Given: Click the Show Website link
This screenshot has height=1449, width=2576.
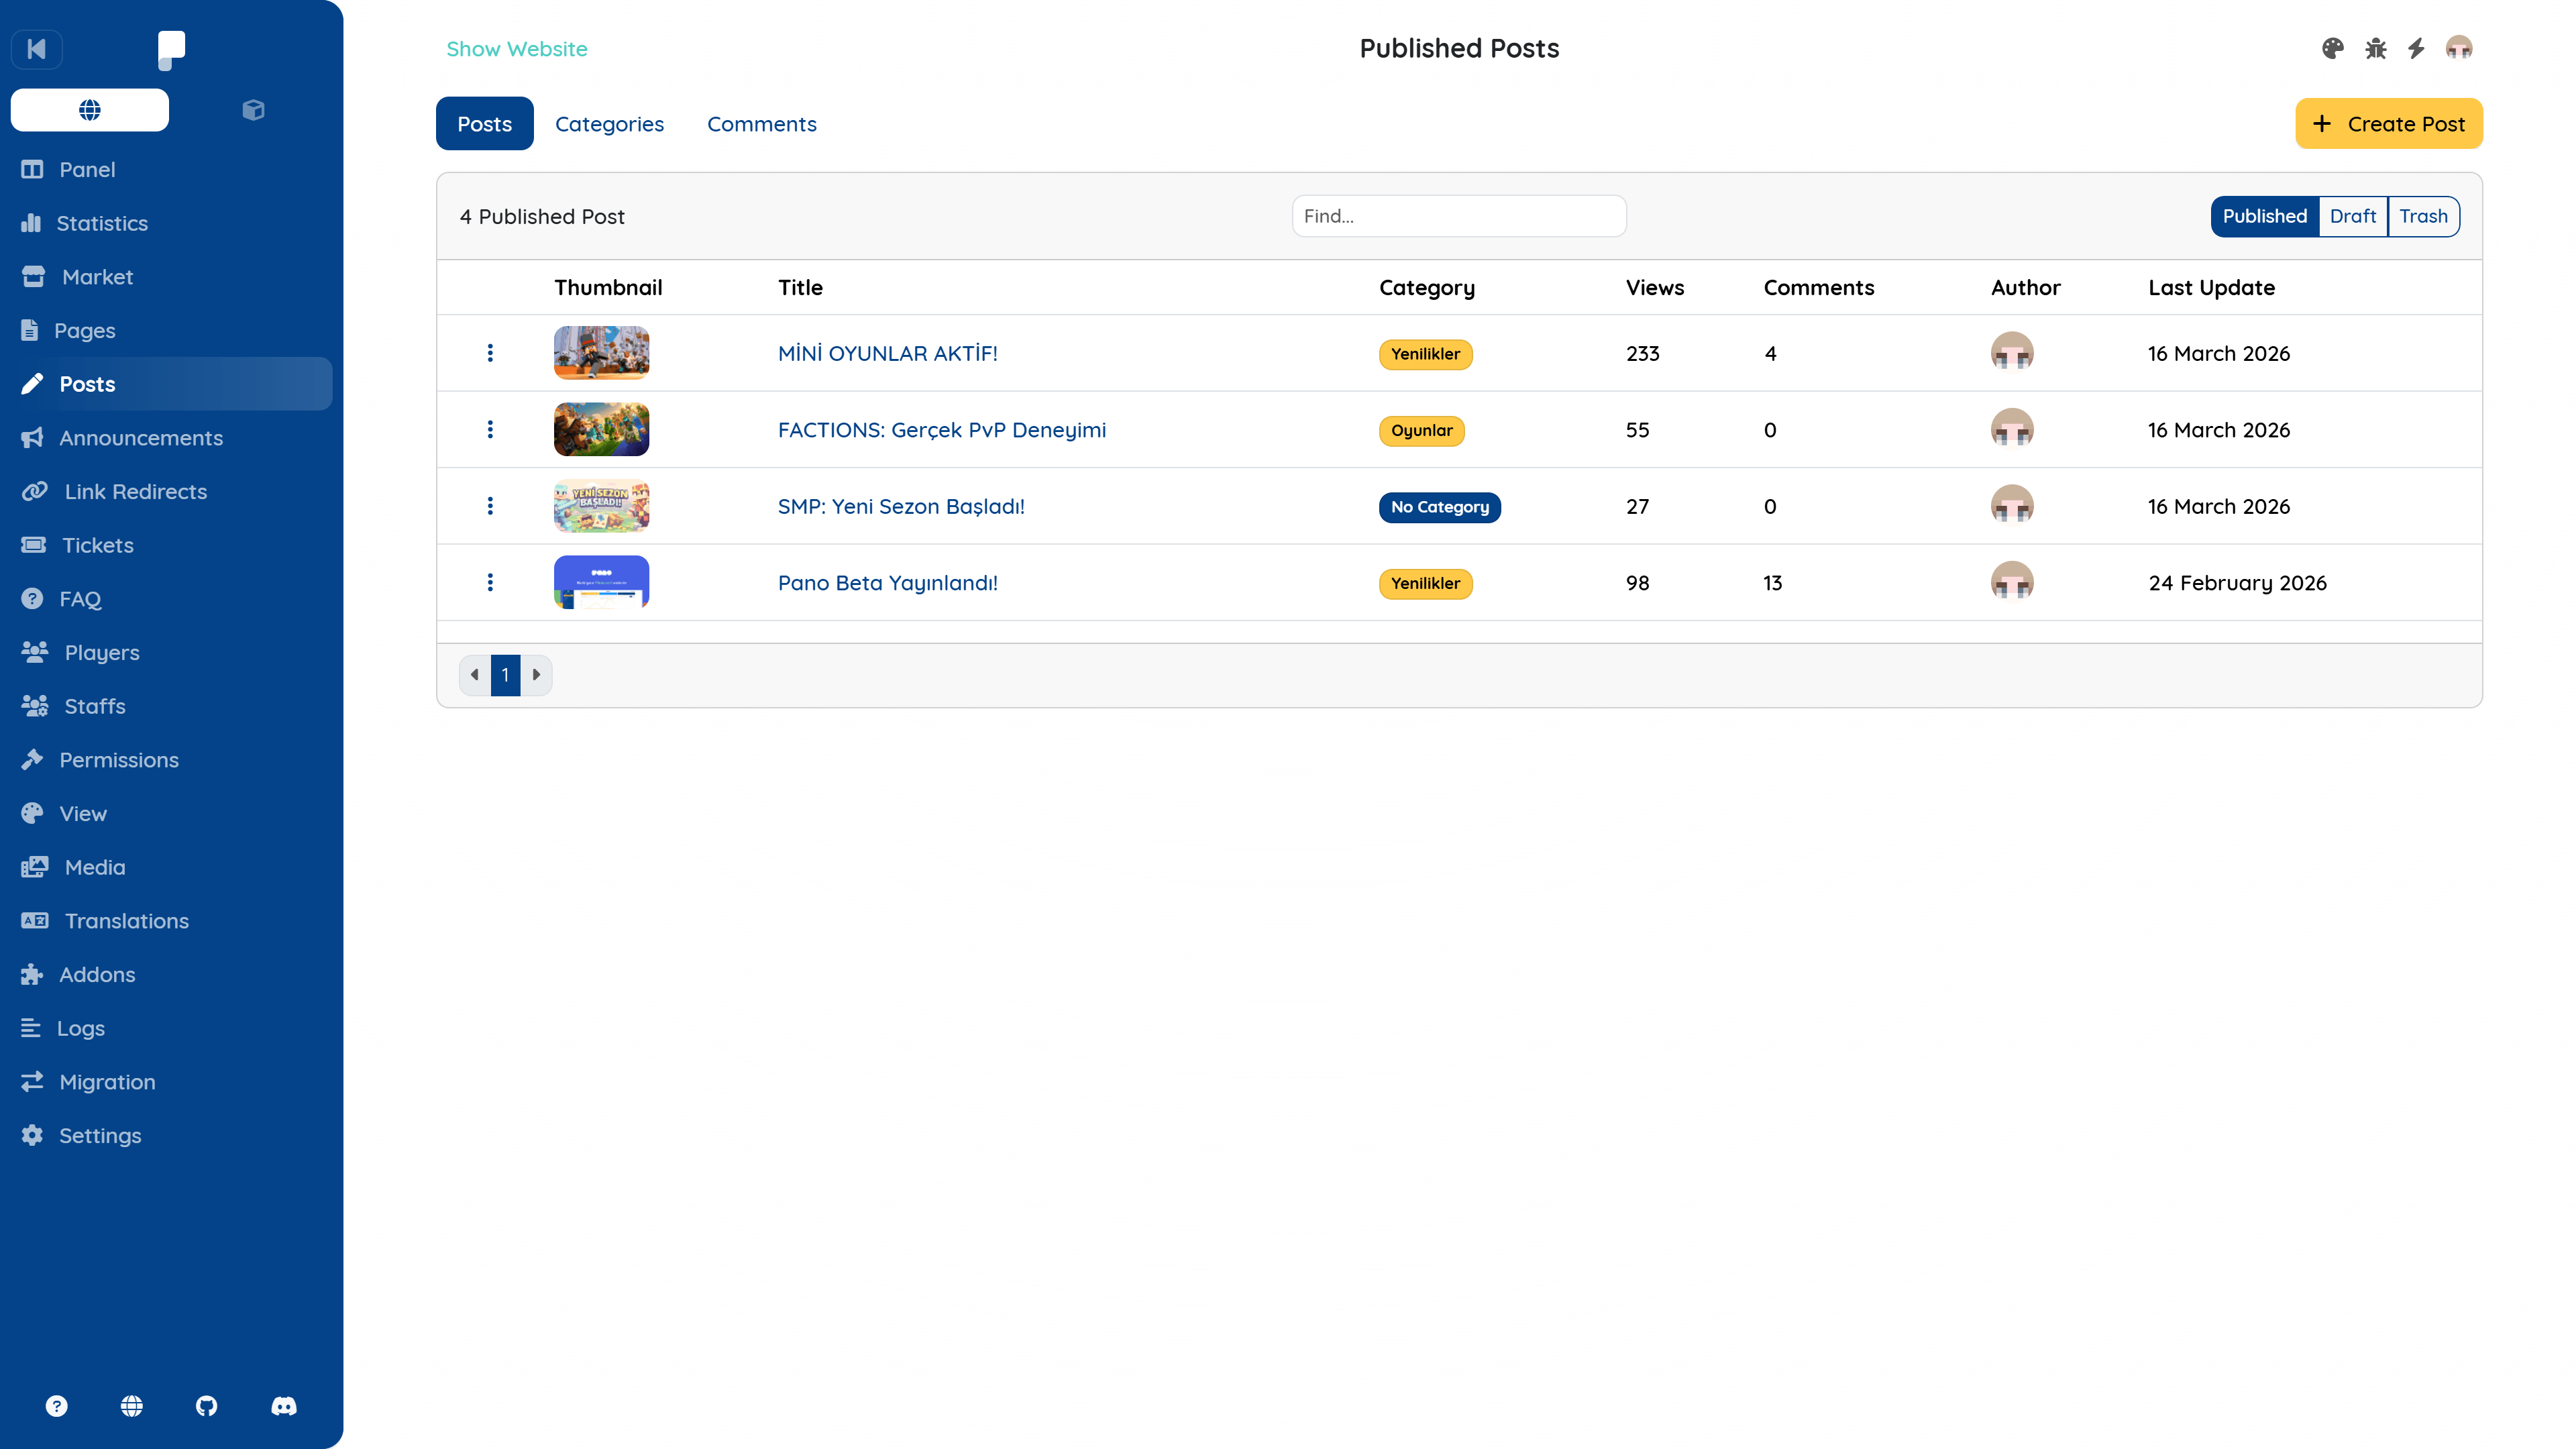Looking at the screenshot, I should click(x=516, y=49).
